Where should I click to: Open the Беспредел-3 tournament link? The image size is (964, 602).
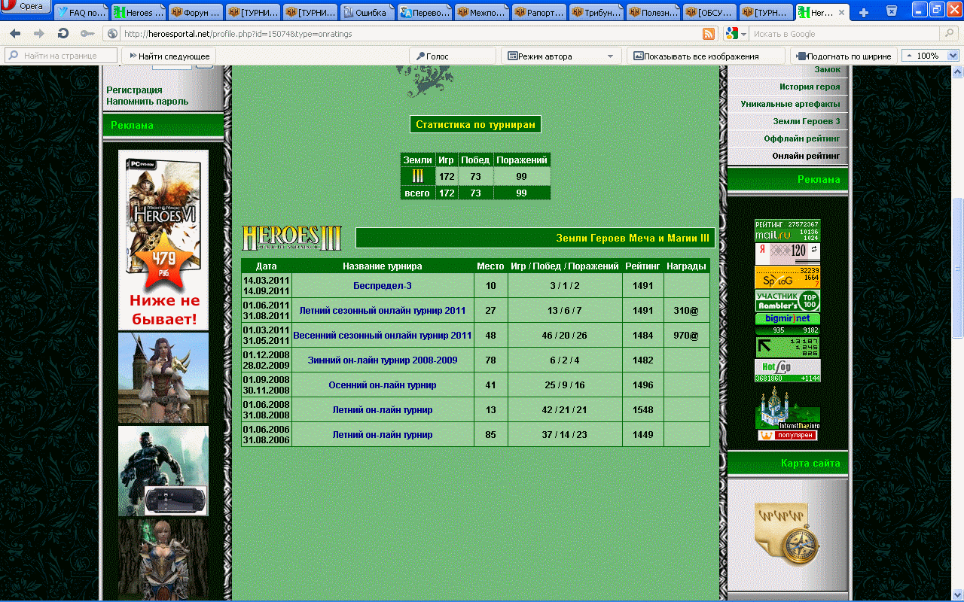(383, 286)
